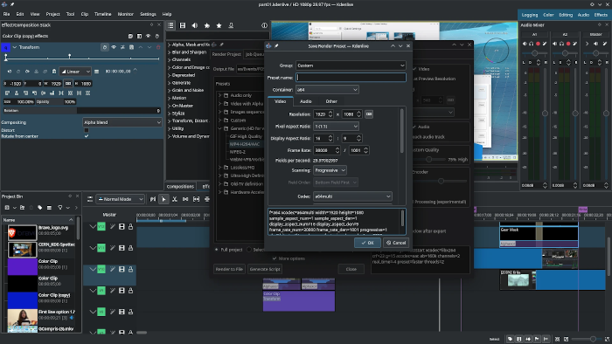
Task: Show favorite effects star icon
Action: [x=219, y=25]
